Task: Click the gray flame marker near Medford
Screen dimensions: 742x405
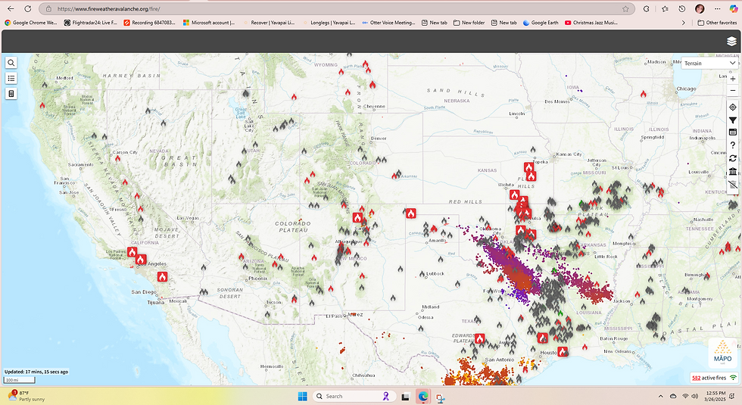Action: tap(45, 85)
